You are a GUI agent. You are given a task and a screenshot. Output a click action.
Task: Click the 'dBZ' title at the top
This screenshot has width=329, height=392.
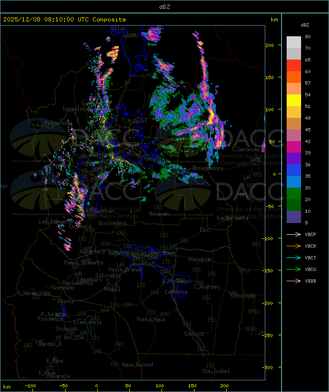click(165, 7)
